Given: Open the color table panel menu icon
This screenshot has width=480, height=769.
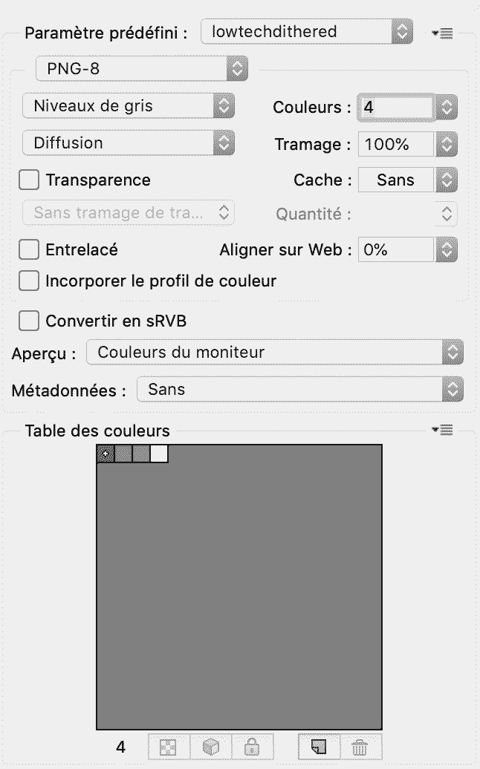Looking at the screenshot, I should [x=442, y=431].
